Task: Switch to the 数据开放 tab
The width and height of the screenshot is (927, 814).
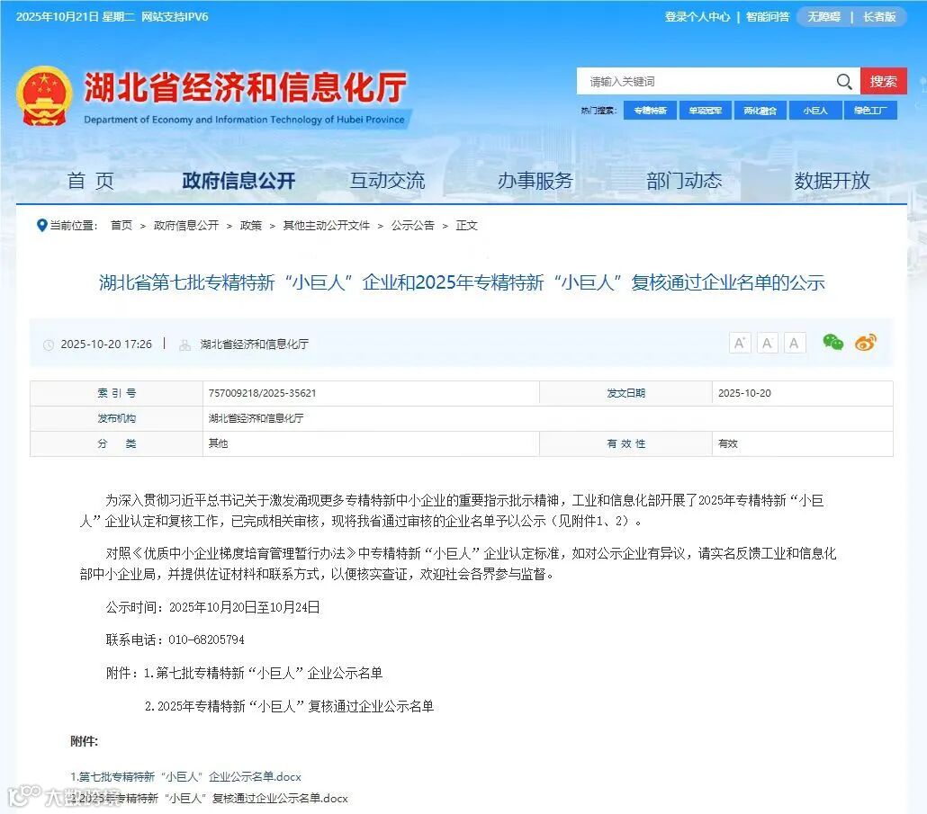Action: (831, 180)
